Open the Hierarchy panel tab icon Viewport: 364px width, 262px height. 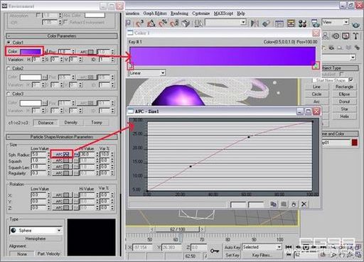coord(326,36)
